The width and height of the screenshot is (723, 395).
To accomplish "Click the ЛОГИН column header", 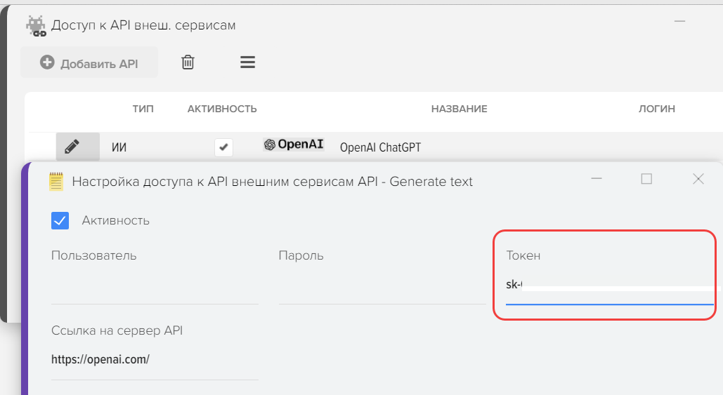I will (656, 109).
